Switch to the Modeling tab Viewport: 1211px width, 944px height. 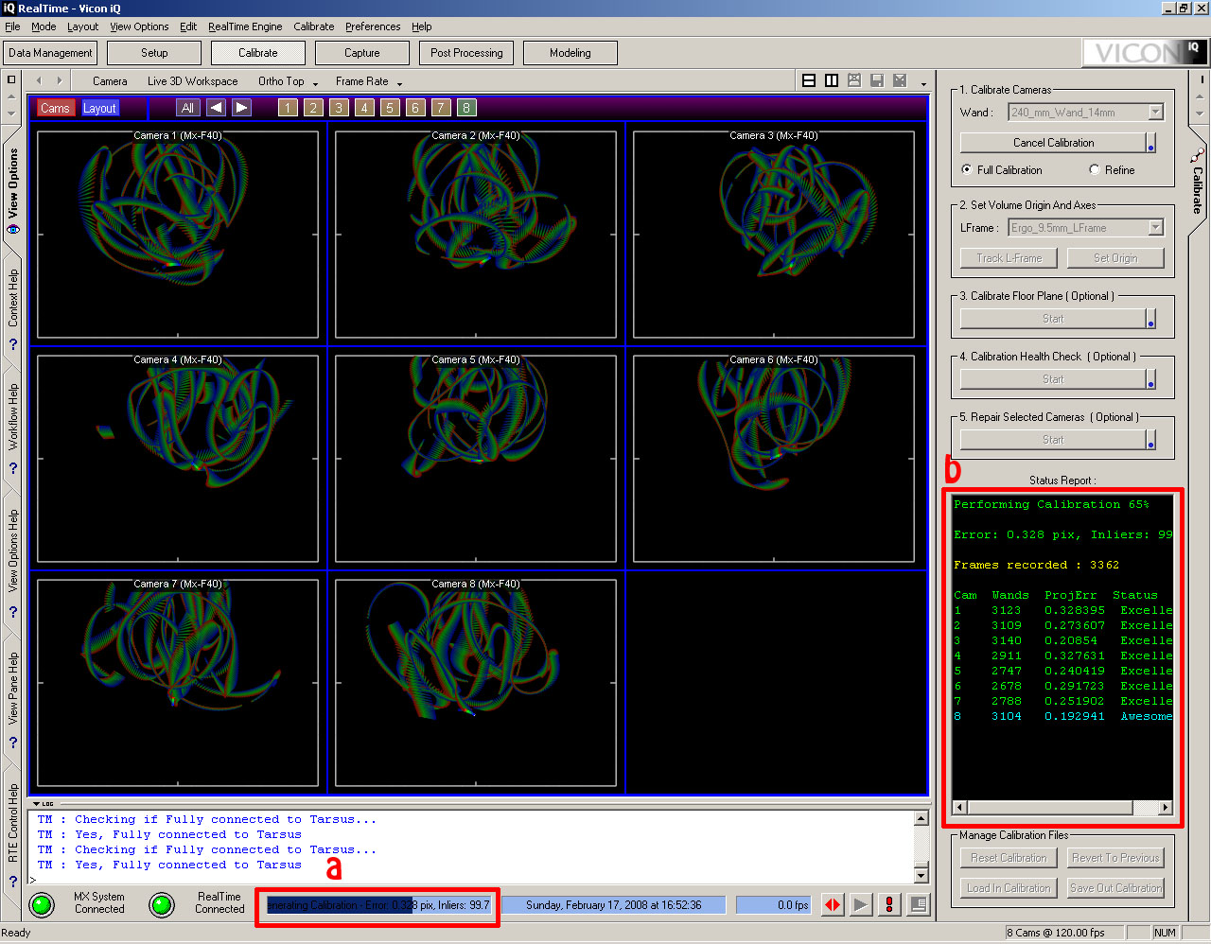click(570, 53)
